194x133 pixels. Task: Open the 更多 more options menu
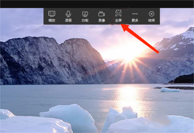pos(135,17)
